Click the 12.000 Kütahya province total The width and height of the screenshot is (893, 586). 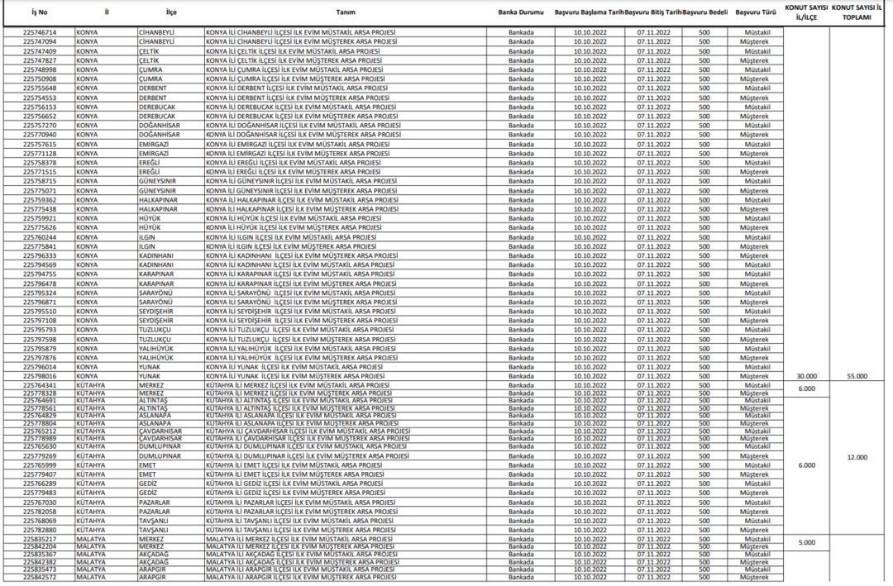click(857, 457)
